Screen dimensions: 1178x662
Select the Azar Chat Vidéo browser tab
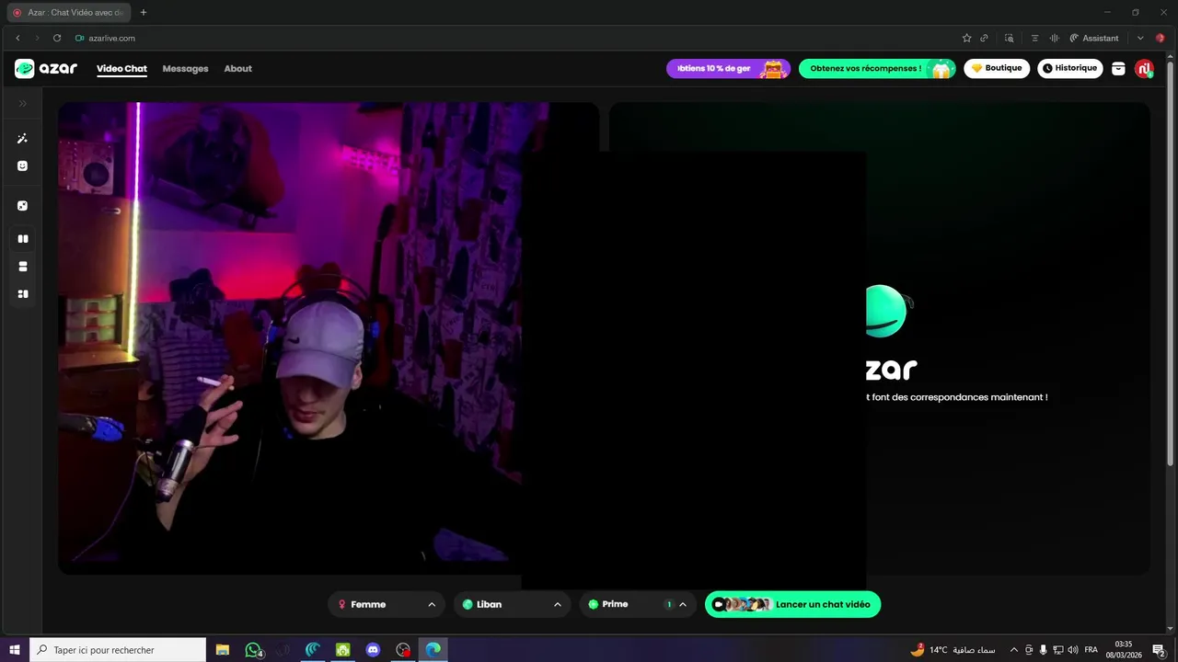click(x=68, y=13)
